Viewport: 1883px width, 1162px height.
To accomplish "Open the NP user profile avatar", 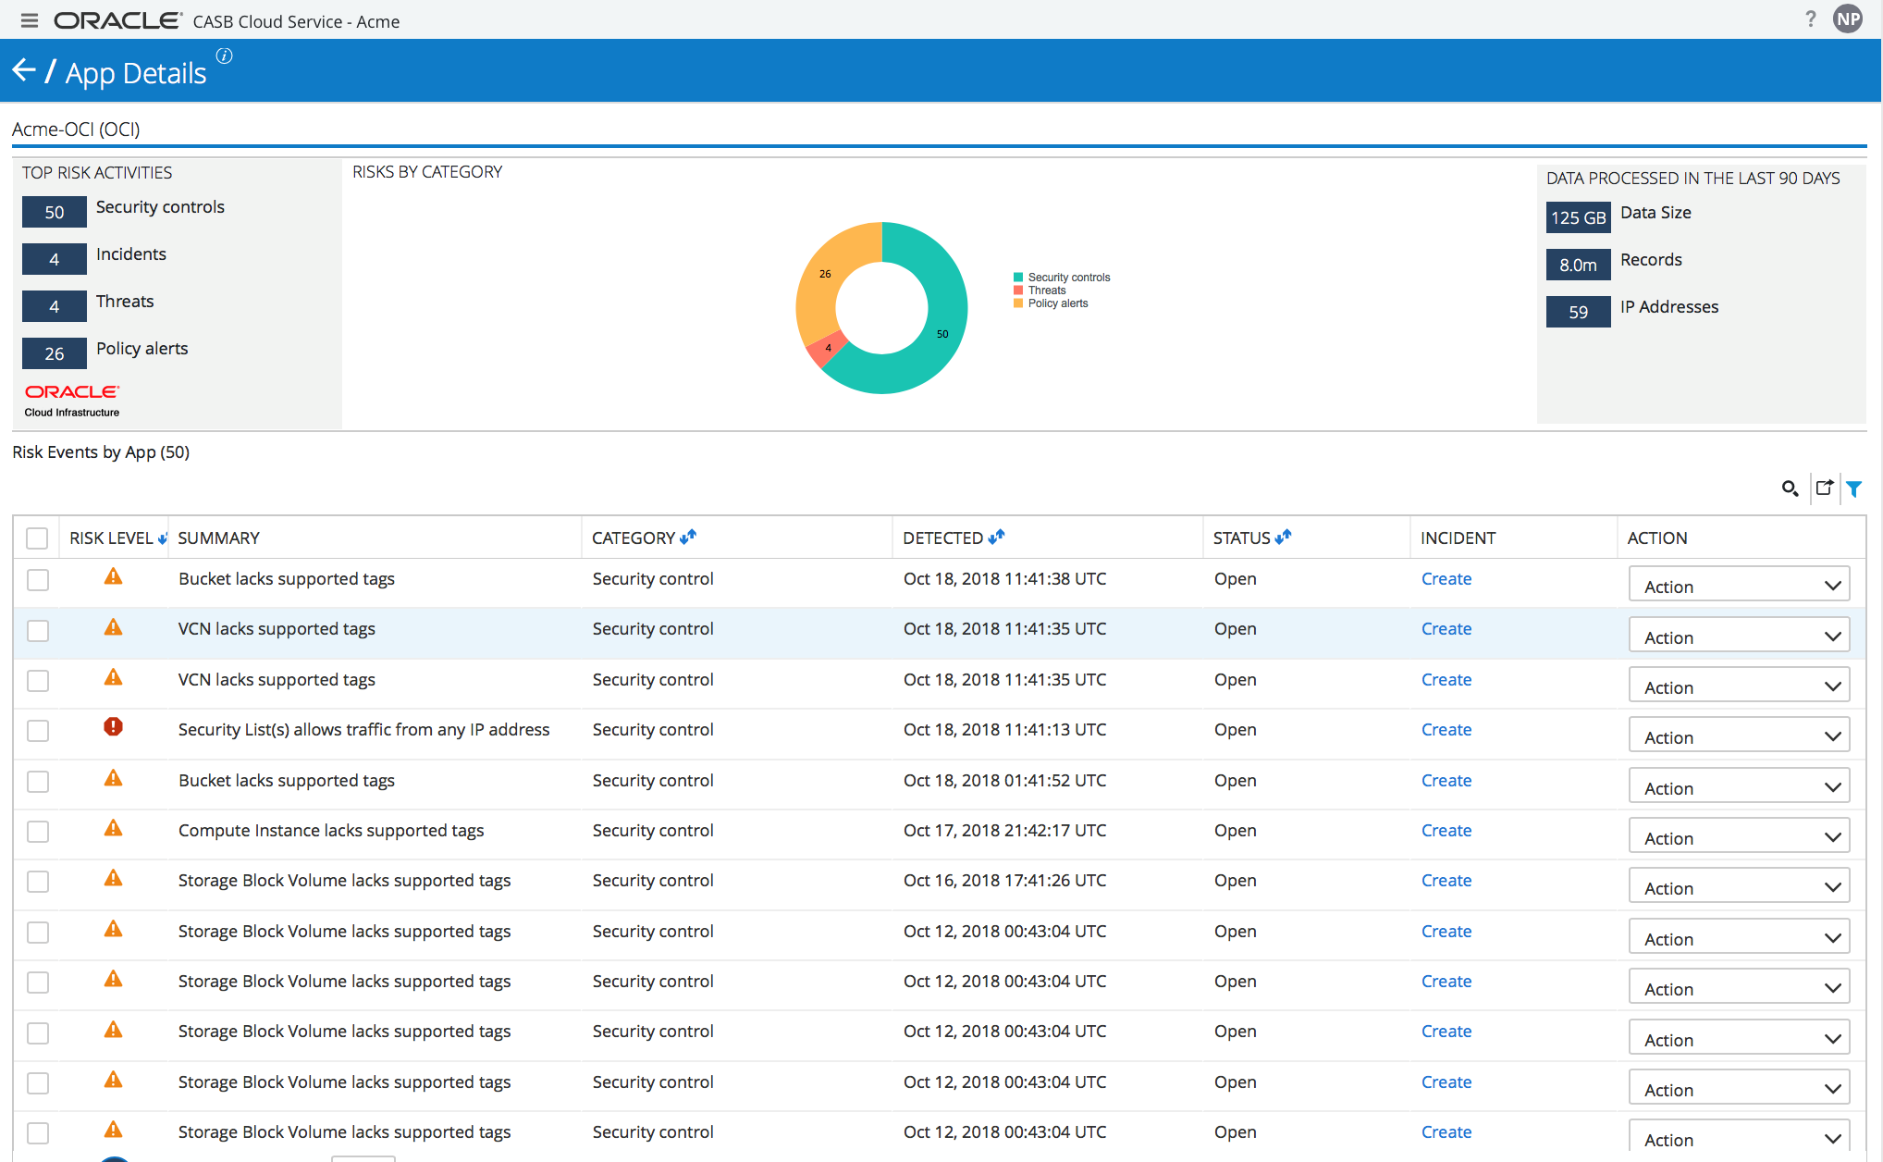I will (1847, 19).
